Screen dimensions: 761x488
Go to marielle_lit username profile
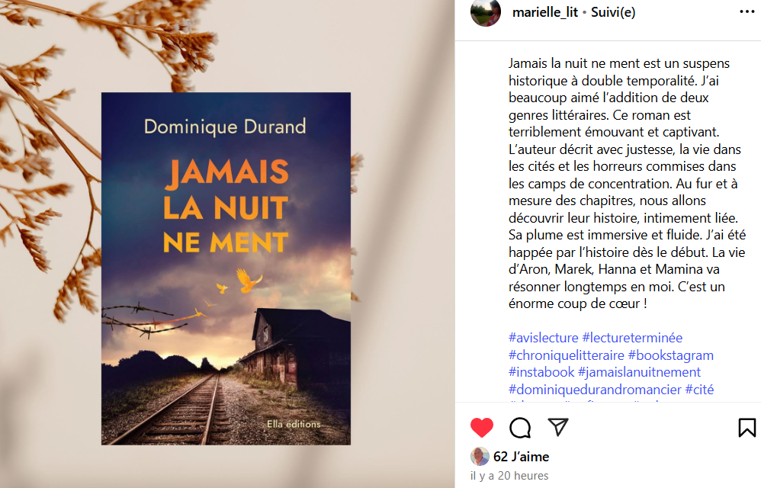pos(545,12)
